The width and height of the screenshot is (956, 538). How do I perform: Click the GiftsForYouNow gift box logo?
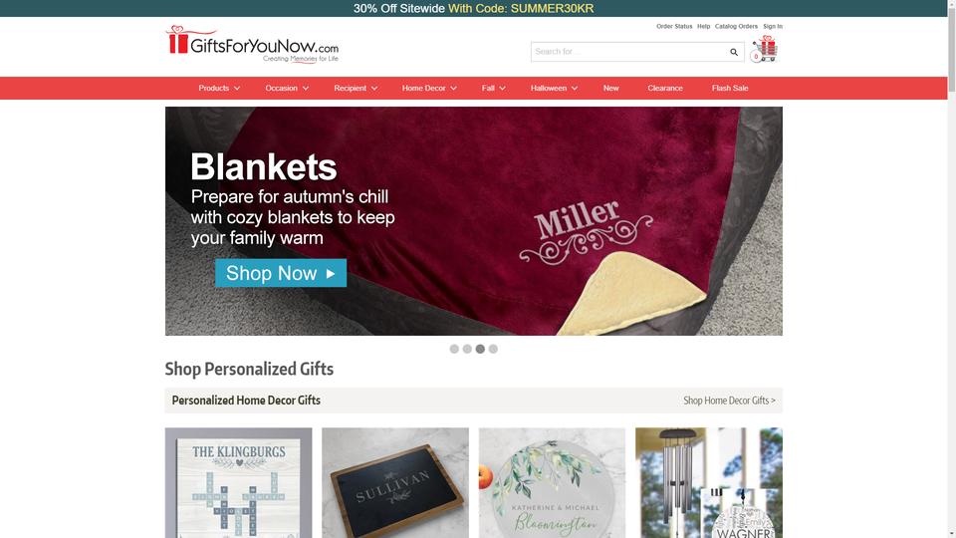click(x=177, y=40)
